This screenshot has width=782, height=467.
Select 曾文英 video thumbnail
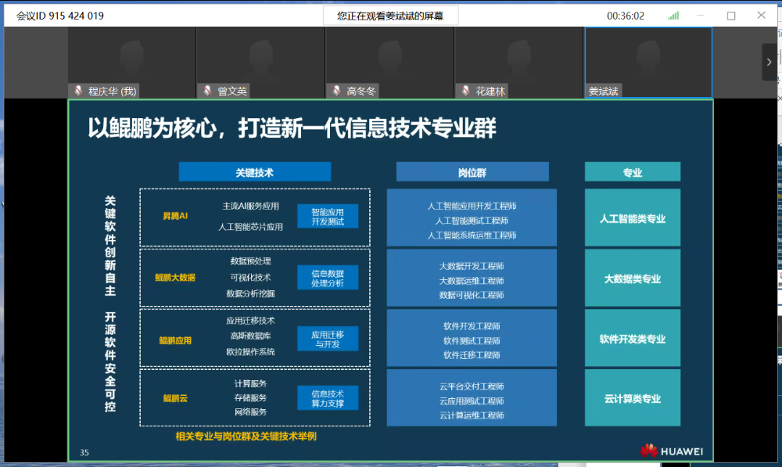(x=261, y=63)
